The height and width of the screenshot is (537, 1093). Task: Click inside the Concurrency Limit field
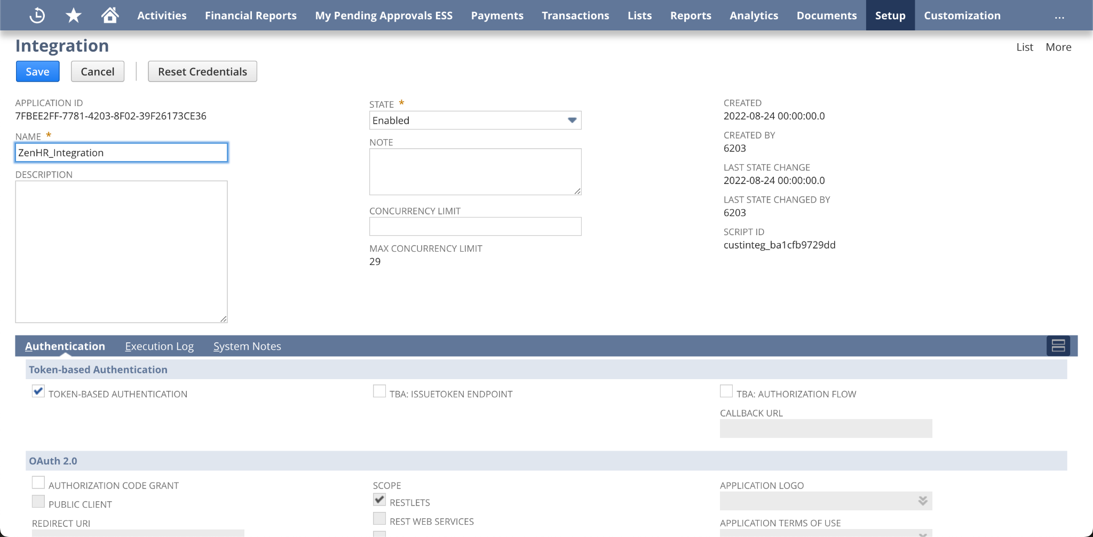[474, 226]
